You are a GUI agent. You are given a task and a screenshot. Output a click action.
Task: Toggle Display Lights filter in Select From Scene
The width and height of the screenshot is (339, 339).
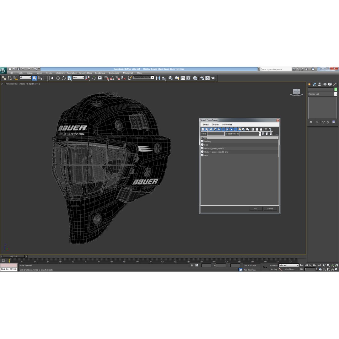[x=211, y=129]
